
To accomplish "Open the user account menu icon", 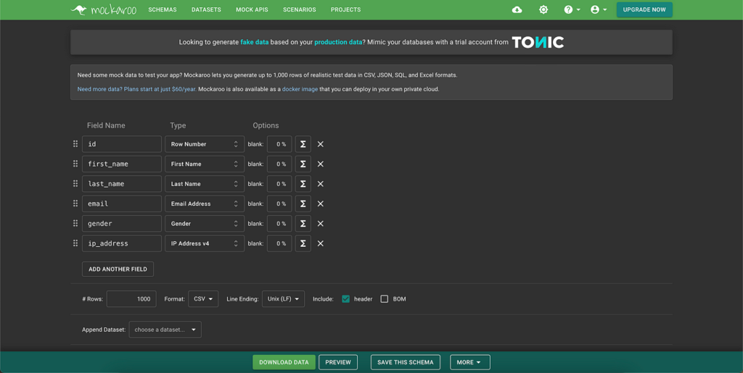I will 599,10.
